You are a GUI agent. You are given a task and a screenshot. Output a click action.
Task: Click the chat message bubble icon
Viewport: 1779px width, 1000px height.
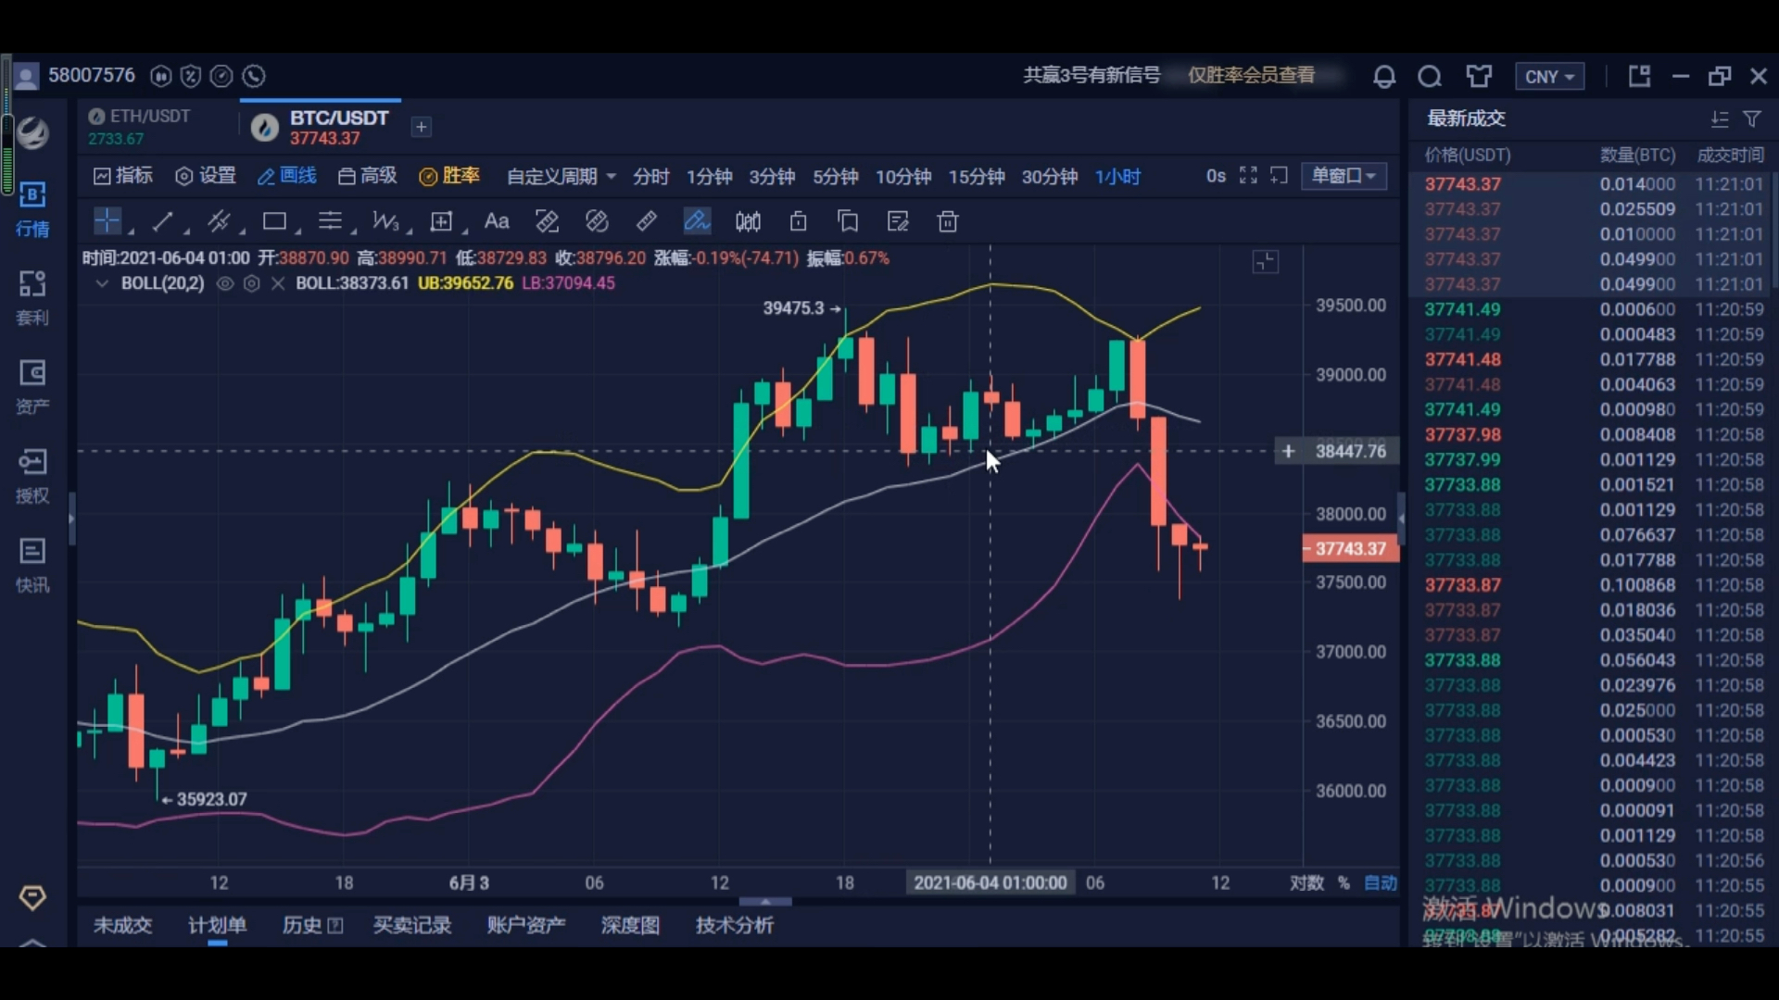coord(1430,76)
